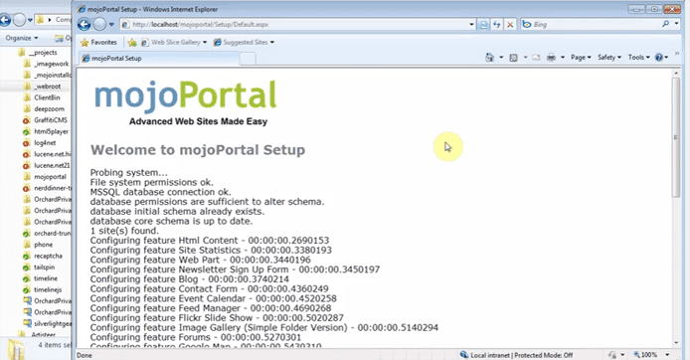Select the orchard-trunk folder
This screenshot has height=360, width=690.
pyautogui.click(x=47, y=234)
